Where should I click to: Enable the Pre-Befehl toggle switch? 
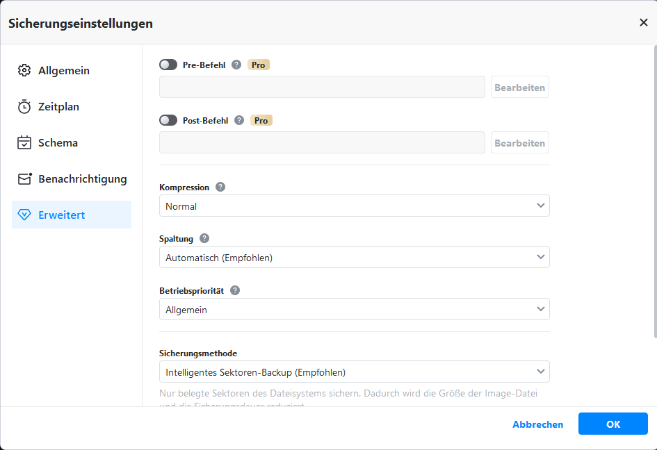click(168, 65)
